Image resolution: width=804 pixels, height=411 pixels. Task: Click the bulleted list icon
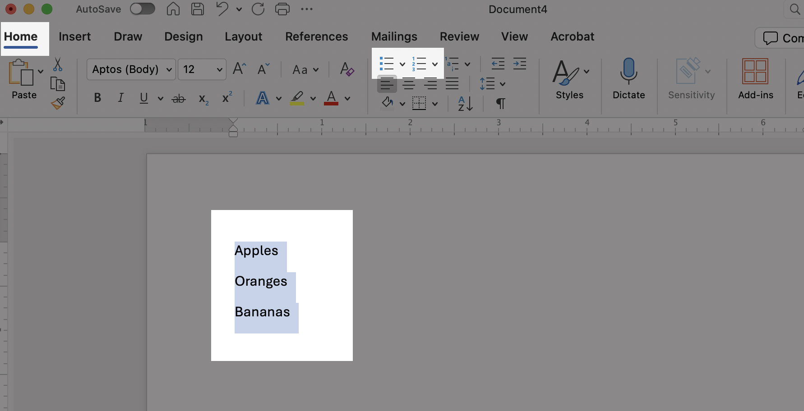387,64
